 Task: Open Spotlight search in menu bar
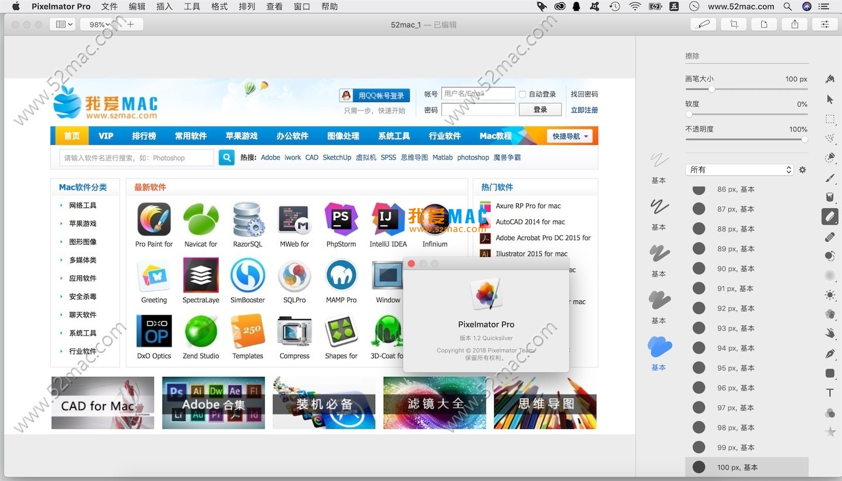click(x=788, y=6)
